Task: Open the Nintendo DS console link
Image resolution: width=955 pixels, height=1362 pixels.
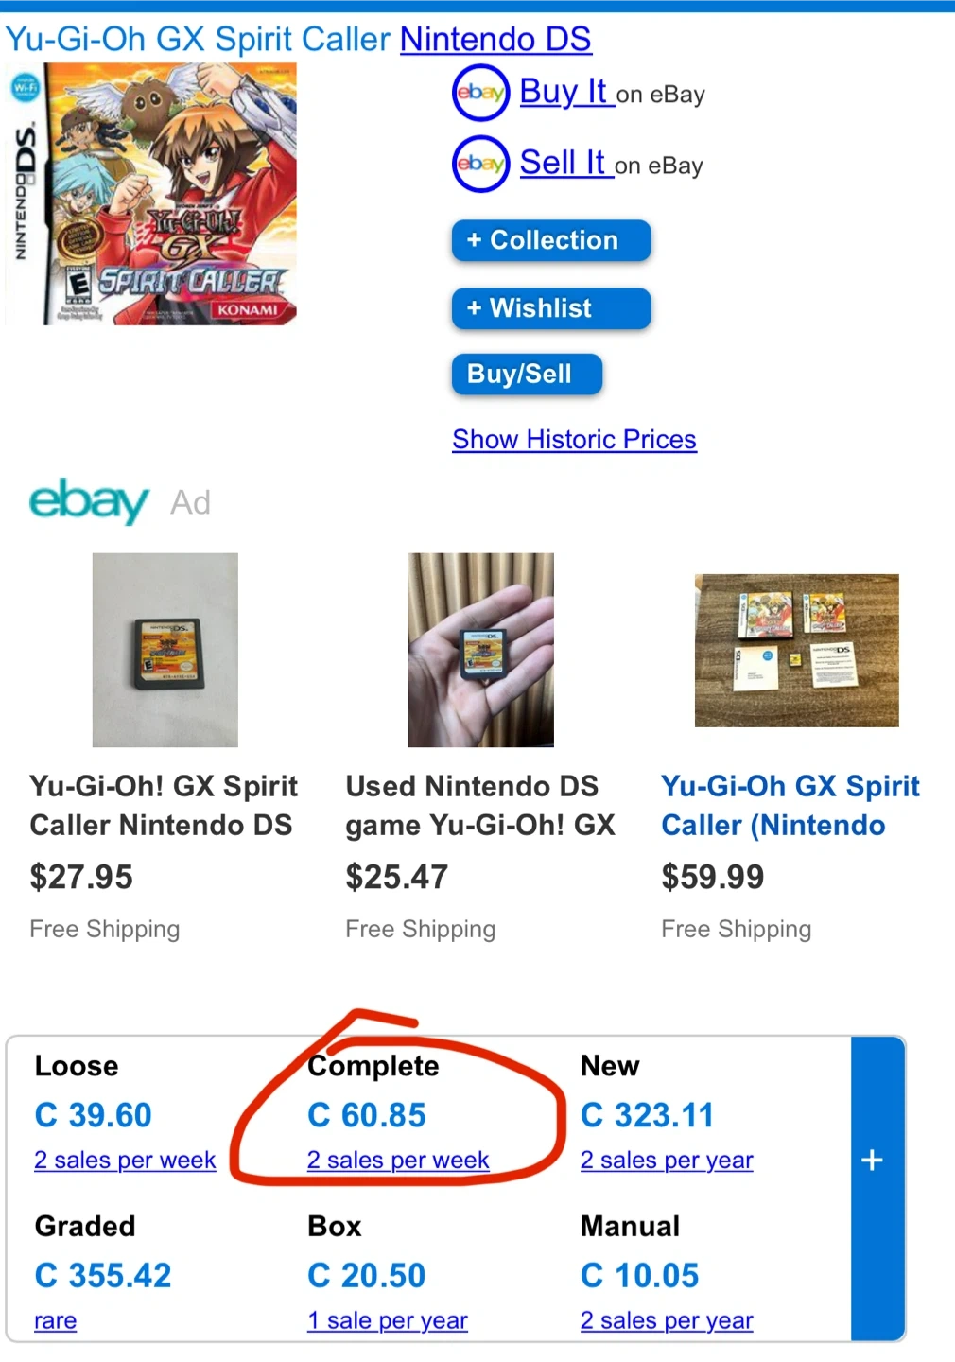Action: [x=495, y=39]
